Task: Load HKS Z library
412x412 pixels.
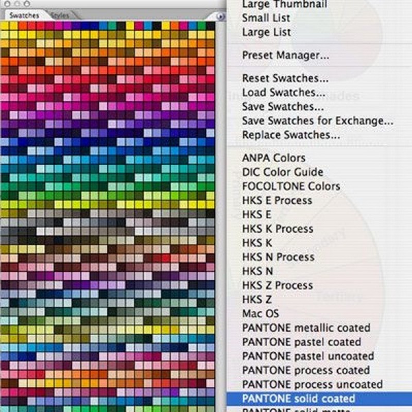Action: point(256,300)
